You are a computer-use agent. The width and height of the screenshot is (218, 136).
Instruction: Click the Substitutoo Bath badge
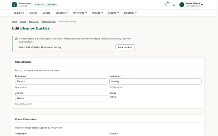click(45, 5)
